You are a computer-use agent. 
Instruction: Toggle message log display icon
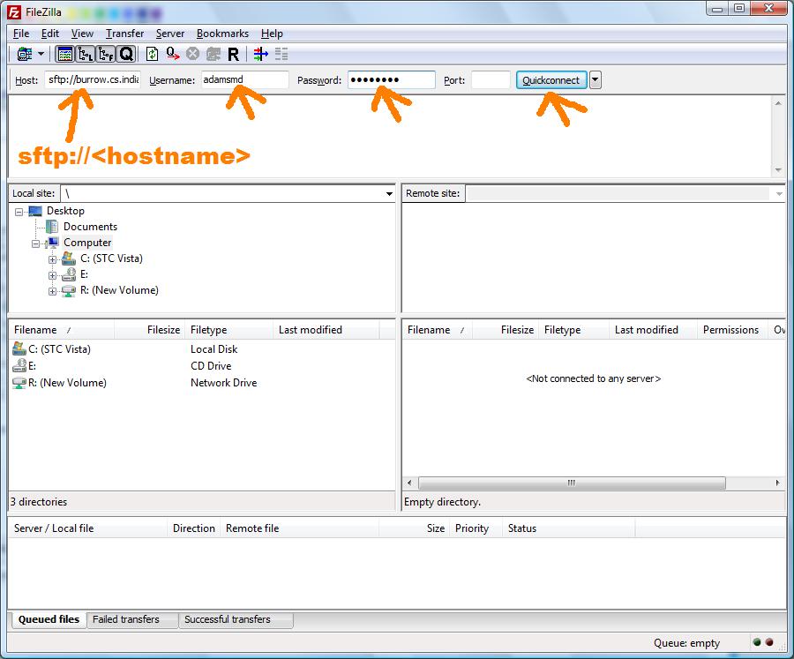[x=64, y=54]
